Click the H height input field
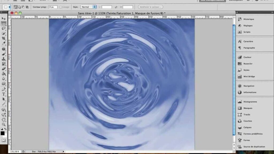 coord(128,7)
